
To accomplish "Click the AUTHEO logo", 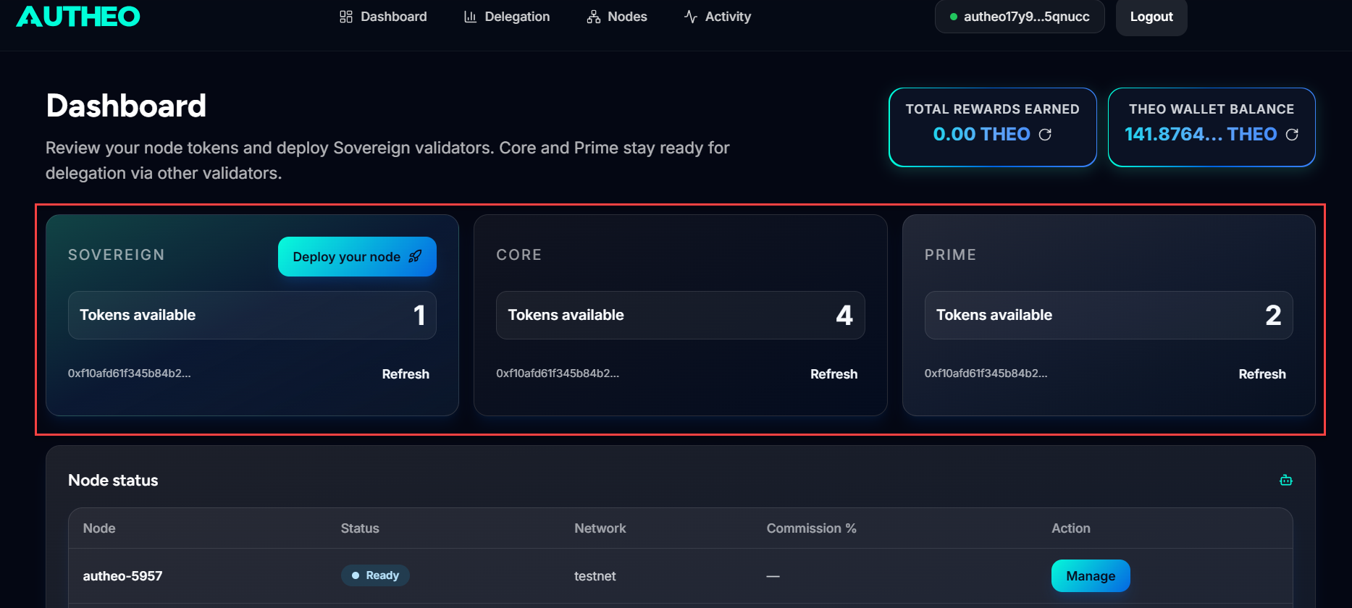I will click(x=78, y=16).
